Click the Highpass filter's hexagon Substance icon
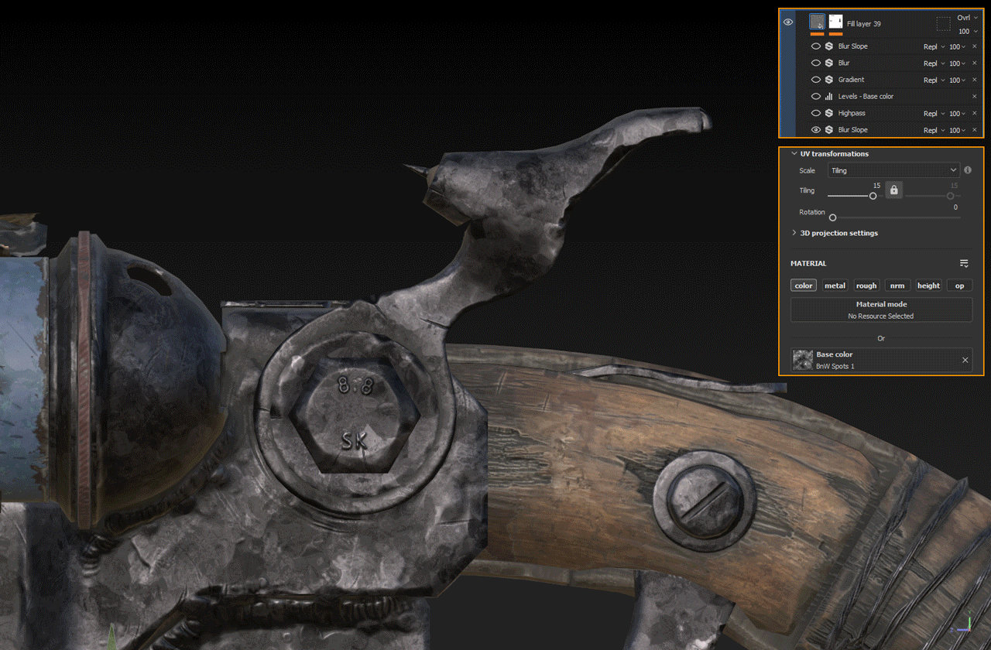Image resolution: width=991 pixels, height=650 pixels. pos(828,113)
